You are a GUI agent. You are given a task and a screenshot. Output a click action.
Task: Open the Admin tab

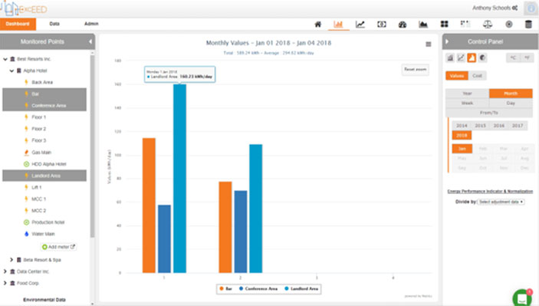click(x=91, y=24)
